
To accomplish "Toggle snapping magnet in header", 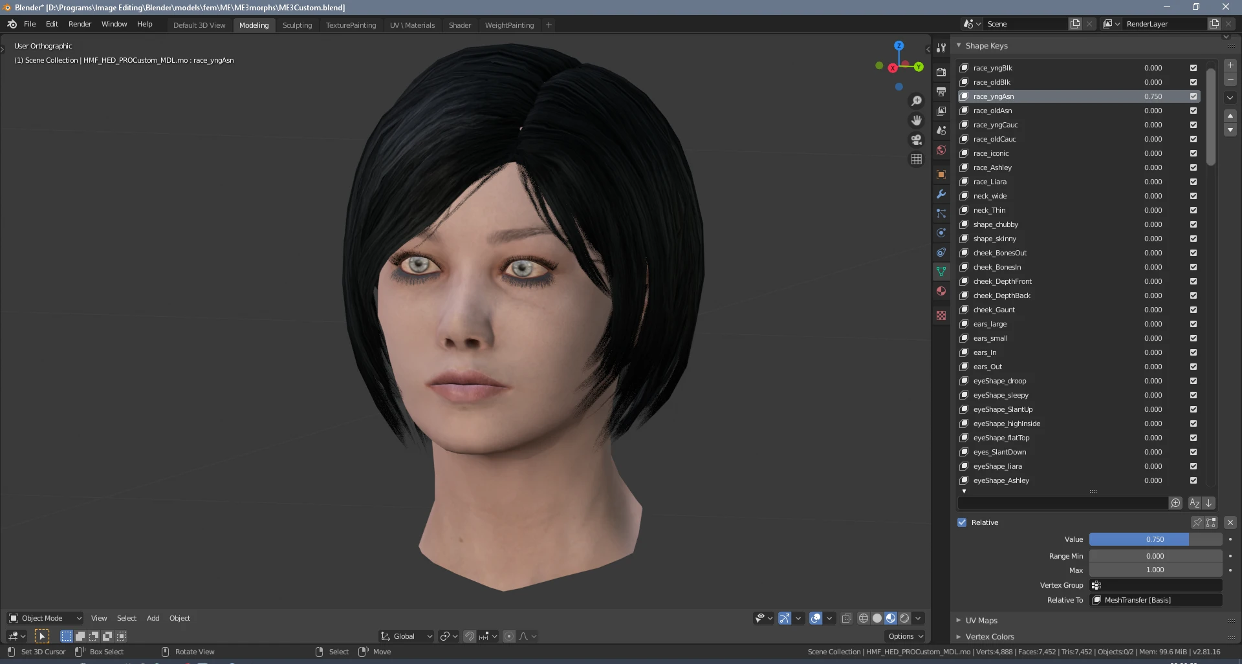I will 470,636.
